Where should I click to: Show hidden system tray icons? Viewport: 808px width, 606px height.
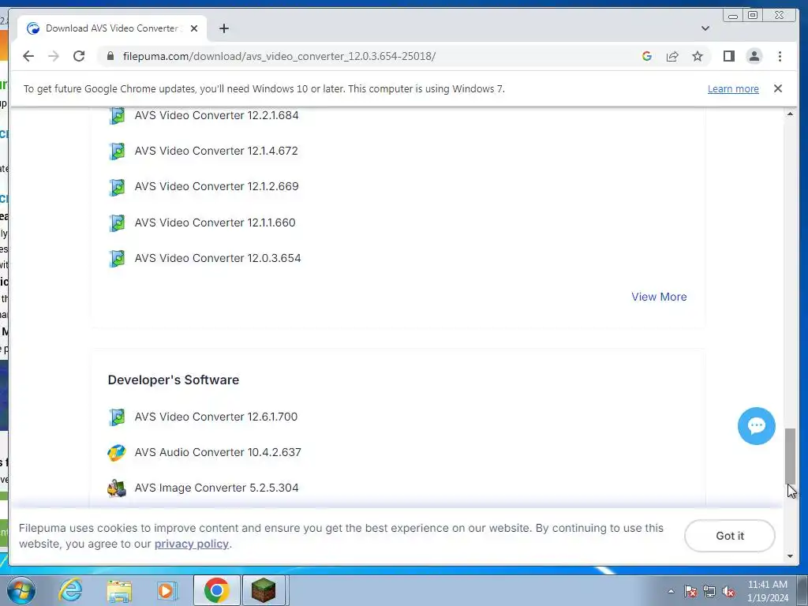pyautogui.click(x=671, y=591)
